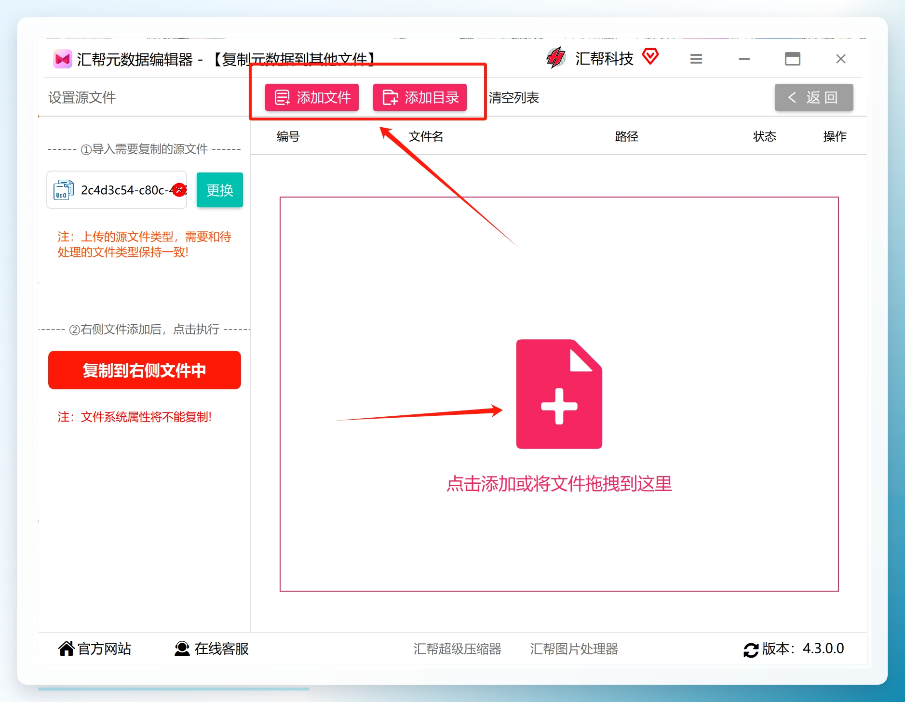The image size is (905, 702).
Task: Click the customer service headset icon
Action: coord(182,649)
